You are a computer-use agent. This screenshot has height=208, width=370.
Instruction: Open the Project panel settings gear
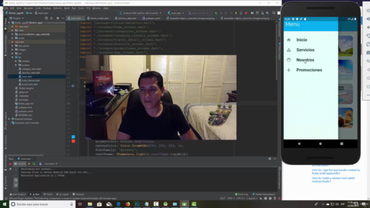point(58,18)
